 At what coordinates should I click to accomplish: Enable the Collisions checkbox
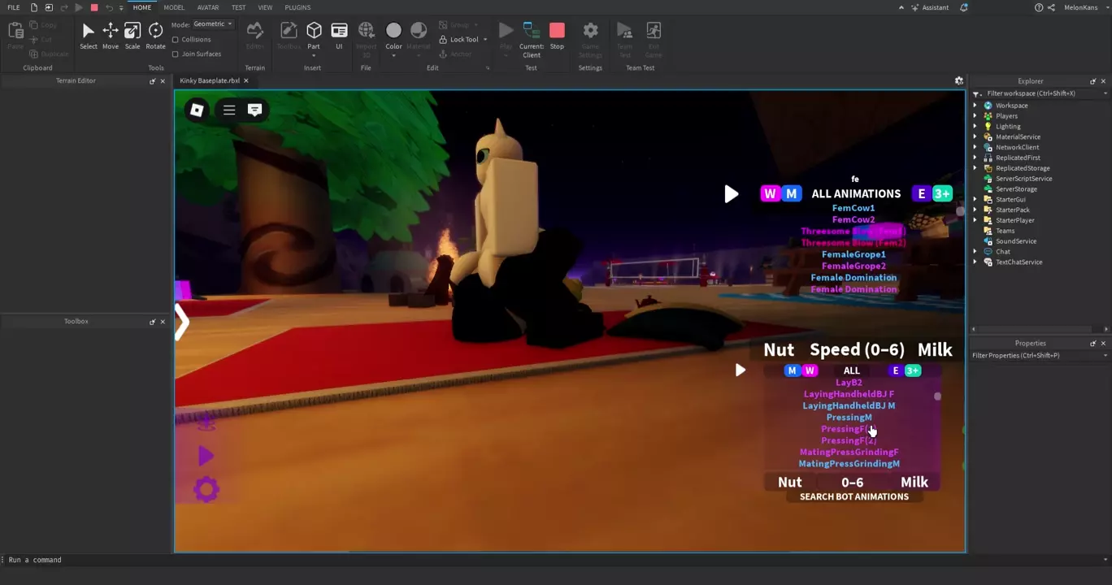(176, 39)
